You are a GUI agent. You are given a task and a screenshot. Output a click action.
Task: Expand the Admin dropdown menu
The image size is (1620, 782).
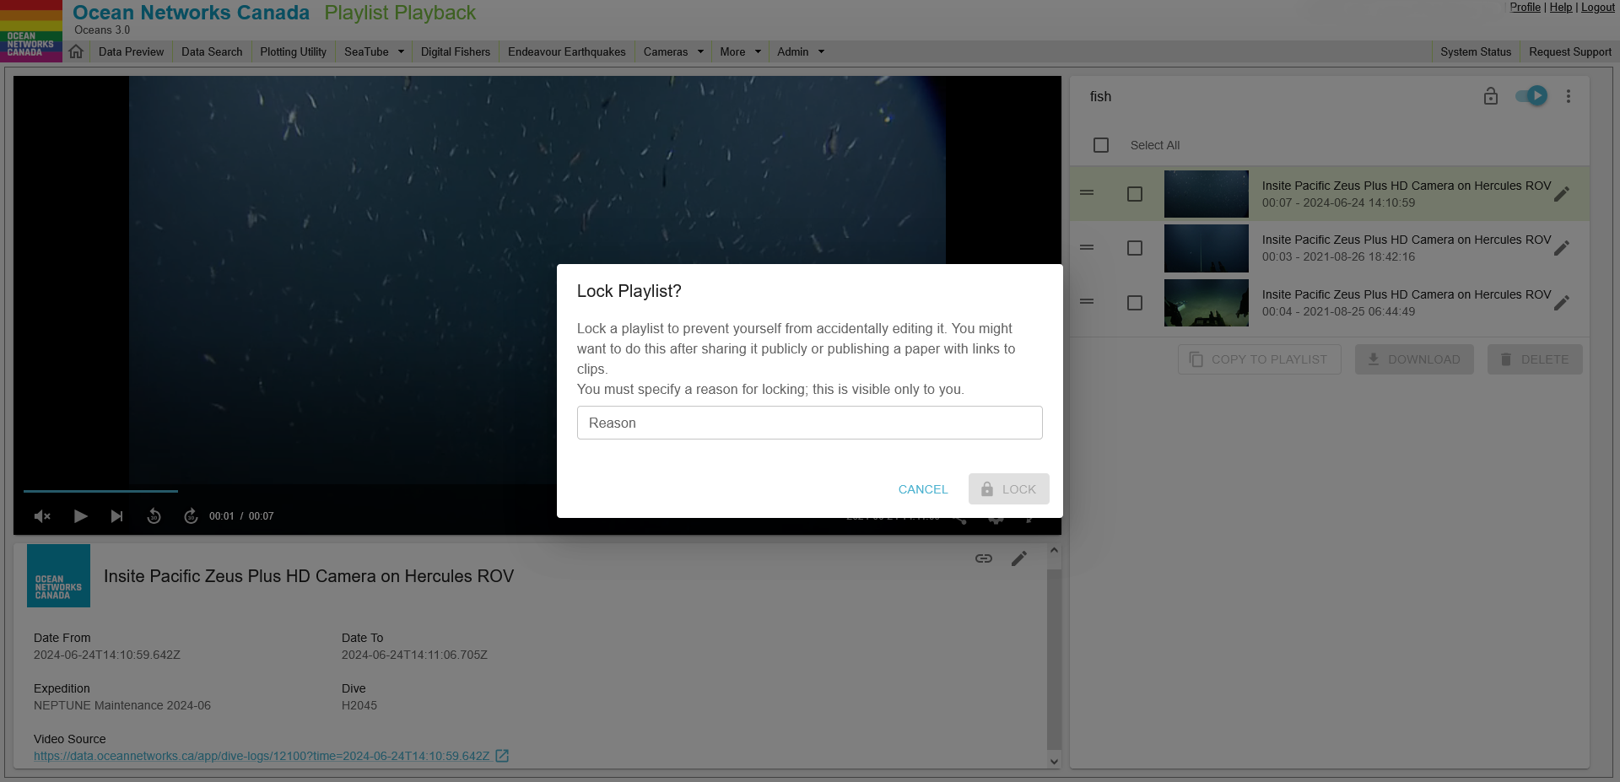(801, 51)
